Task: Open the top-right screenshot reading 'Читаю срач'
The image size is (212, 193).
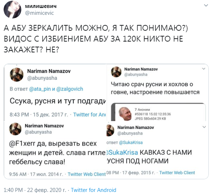Action: tap(157, 93)
